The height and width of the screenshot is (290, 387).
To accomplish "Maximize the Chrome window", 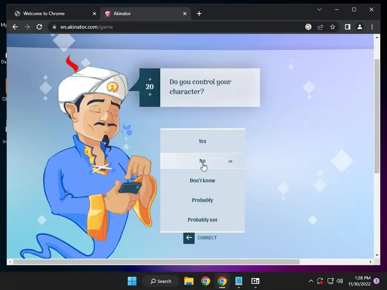I will tap(354, 9).
